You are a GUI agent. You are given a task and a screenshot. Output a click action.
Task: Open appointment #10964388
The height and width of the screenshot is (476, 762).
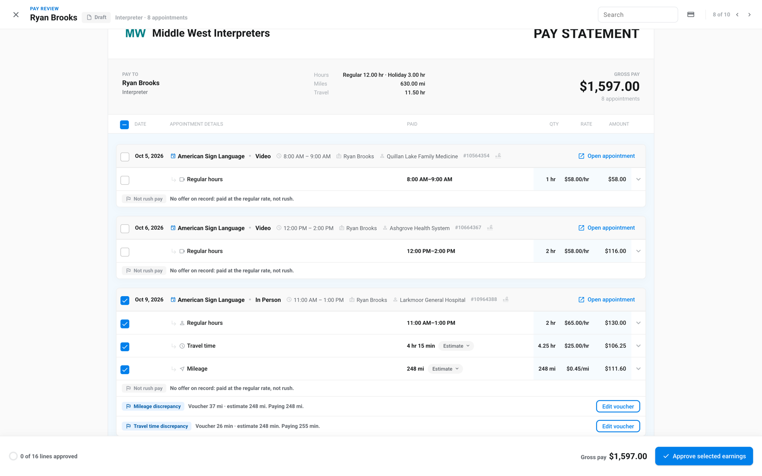tap(606, 300)
